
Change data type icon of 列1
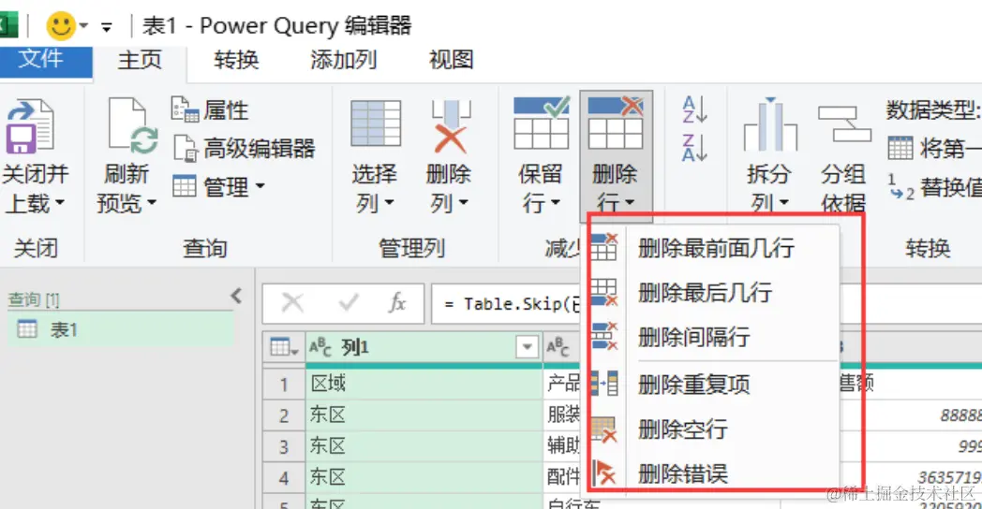(x=320, y=347)
